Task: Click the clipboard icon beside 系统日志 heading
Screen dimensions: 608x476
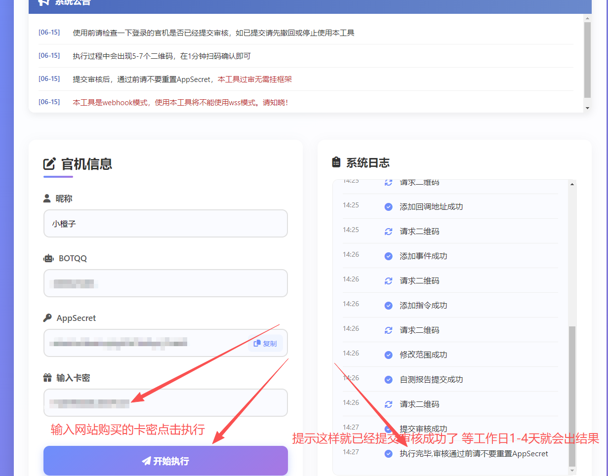Action: (x=336, y=162)
